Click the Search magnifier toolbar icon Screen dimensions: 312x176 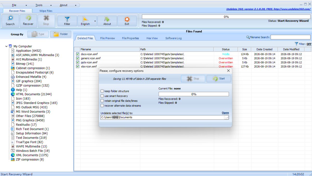10,18
